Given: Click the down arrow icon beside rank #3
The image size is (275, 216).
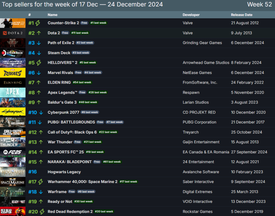Looking at the screenshot, I should coord(39,43).
